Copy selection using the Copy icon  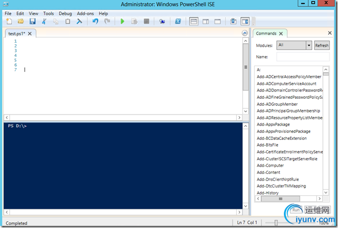56,22
